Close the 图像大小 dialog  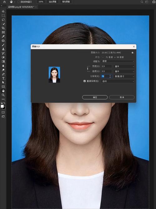click(134, 46)
